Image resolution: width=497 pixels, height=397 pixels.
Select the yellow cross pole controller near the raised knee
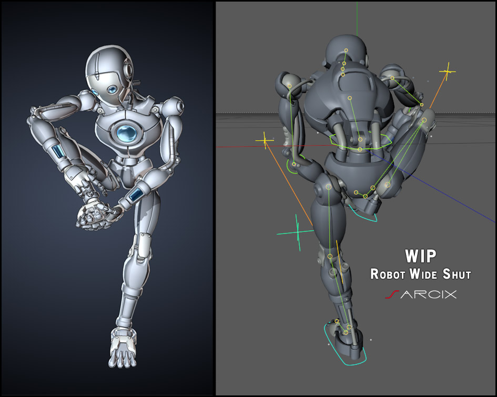point(447,72)
